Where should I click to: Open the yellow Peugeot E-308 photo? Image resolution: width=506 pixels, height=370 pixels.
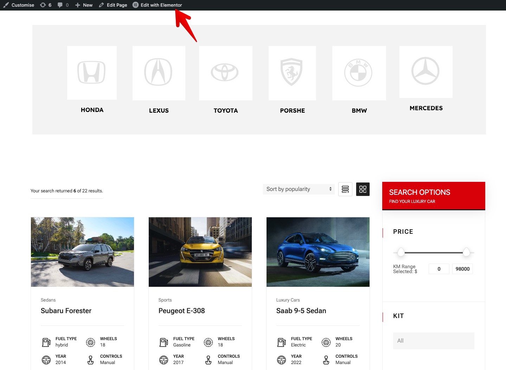[200, 252]
